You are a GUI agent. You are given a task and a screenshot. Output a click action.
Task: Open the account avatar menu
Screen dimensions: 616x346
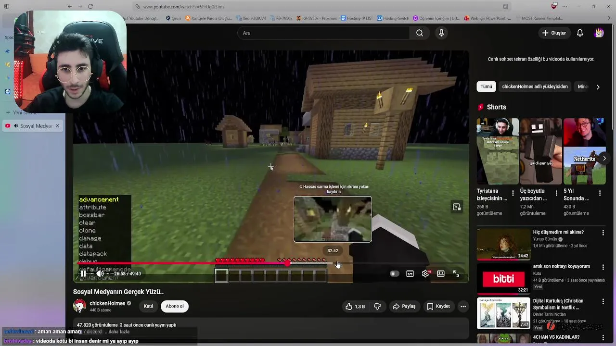pos(599,33)
